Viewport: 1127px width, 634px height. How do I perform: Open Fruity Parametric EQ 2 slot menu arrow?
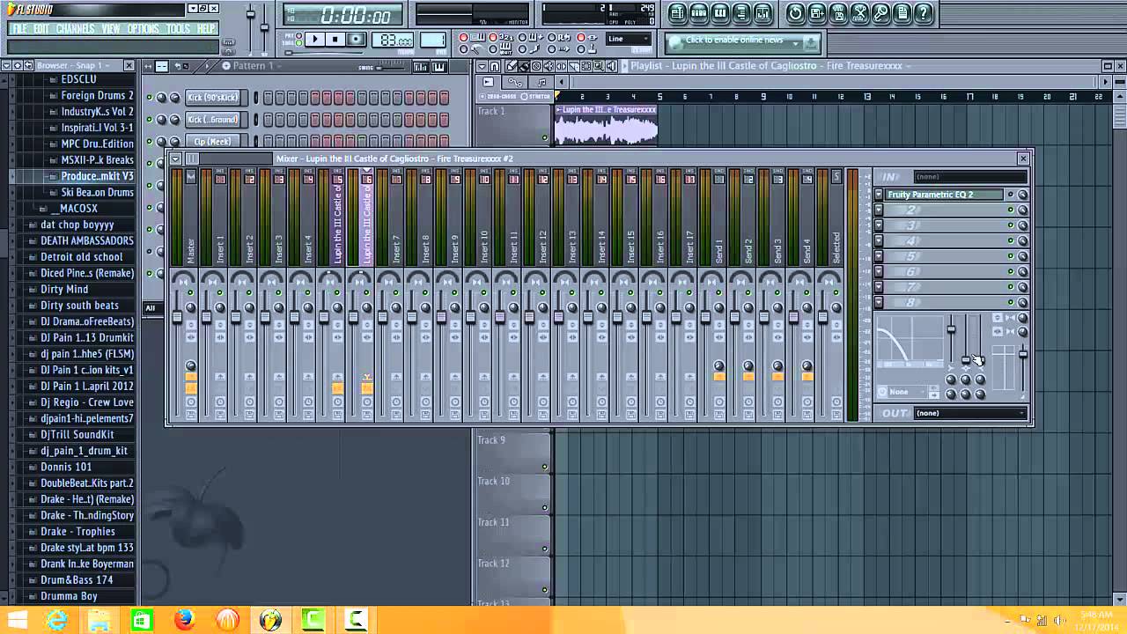[879, 195]
